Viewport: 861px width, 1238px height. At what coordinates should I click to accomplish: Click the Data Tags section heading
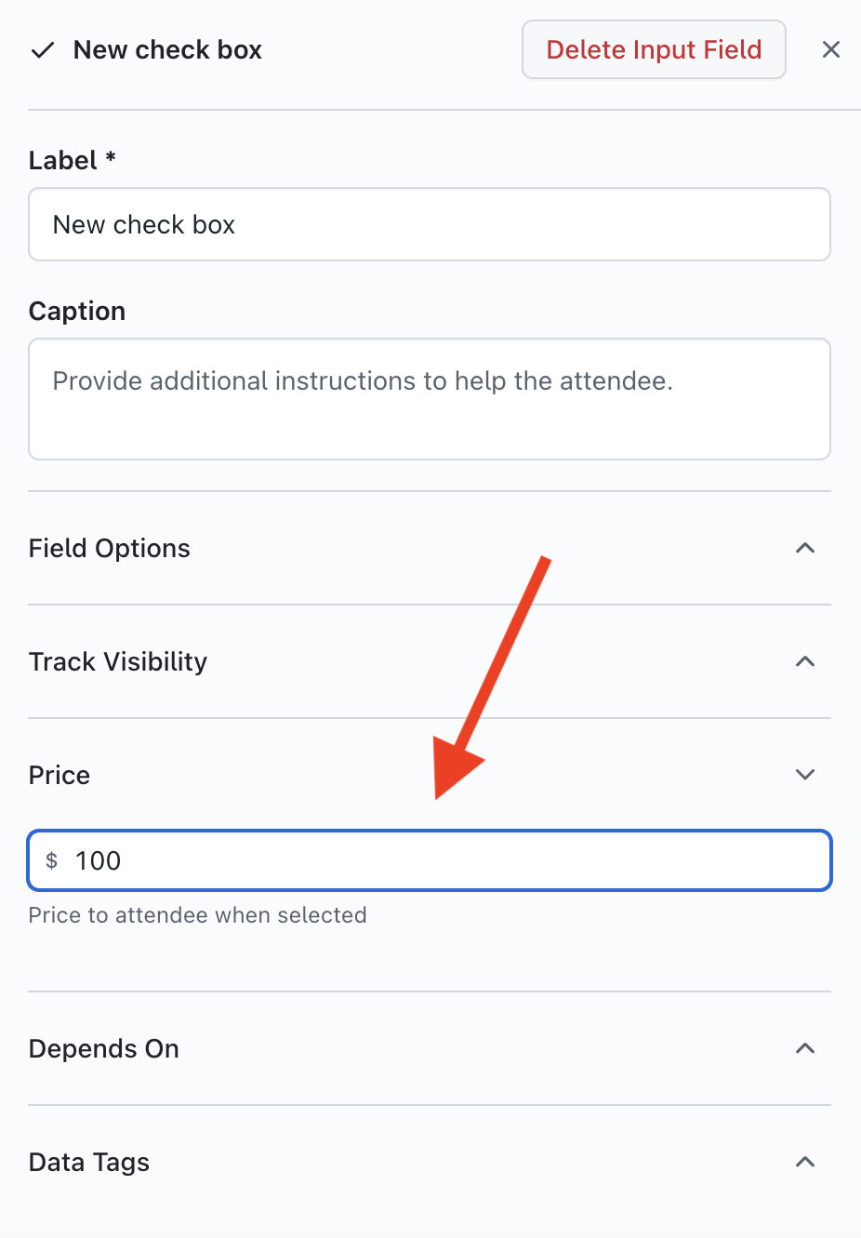[89, 1163]
